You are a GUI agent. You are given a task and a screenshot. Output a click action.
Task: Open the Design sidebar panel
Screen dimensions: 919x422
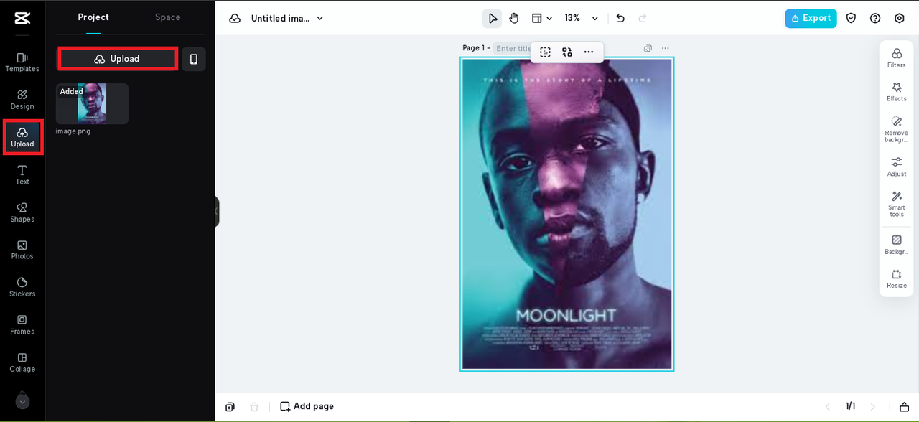point(22,99)
